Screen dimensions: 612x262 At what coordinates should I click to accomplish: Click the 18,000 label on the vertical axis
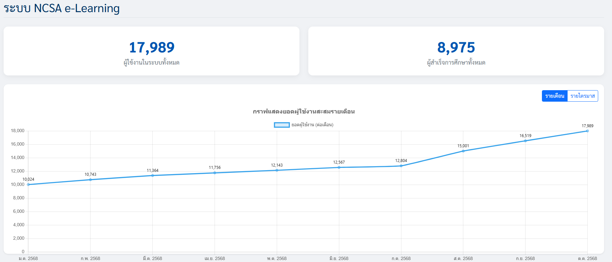tap(18, 131)
